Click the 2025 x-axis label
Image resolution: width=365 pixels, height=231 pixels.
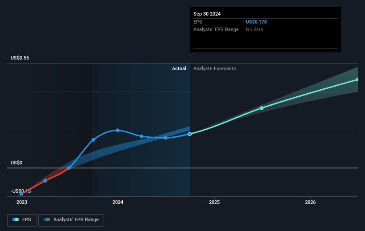pos(214,202)
